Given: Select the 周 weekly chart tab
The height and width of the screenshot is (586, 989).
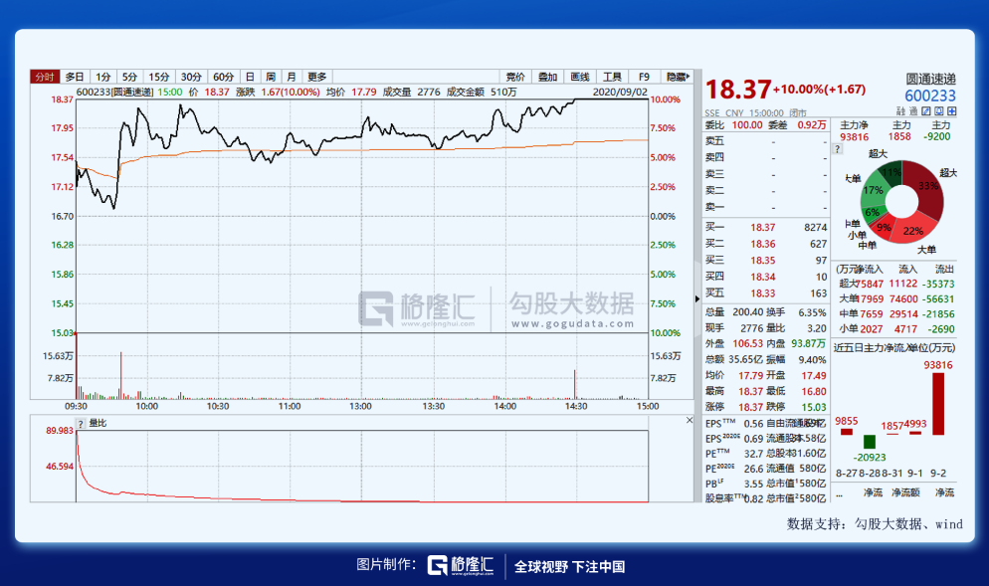Looking at the screenshot, I should 271,77.
